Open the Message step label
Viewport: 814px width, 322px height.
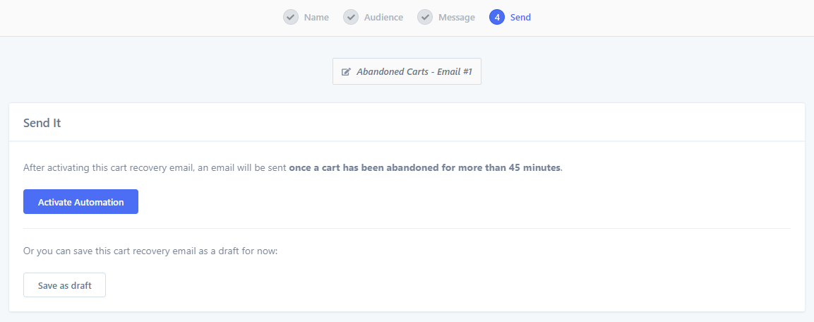pos(456,17)
